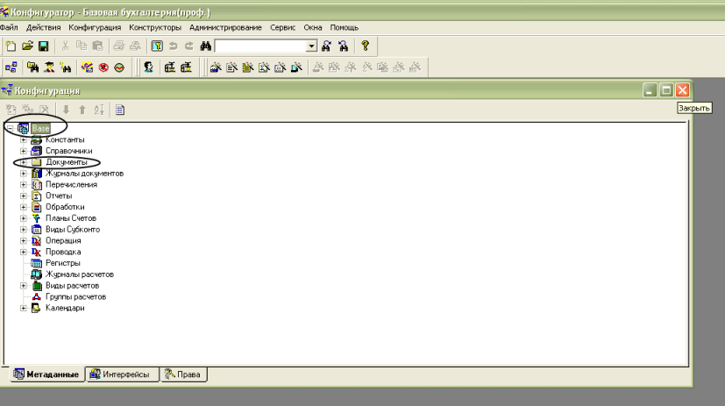This screenshot has height=406, width=725.
Task: Create a new file with the New icon
Action: point(11,46)
